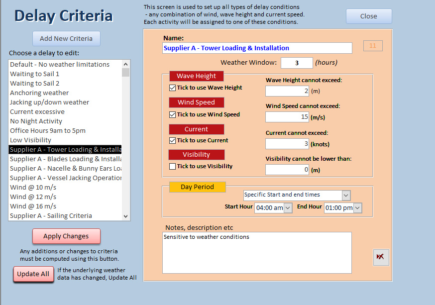
Task: Click the record ID field showing 11
Action: (373, 46)
